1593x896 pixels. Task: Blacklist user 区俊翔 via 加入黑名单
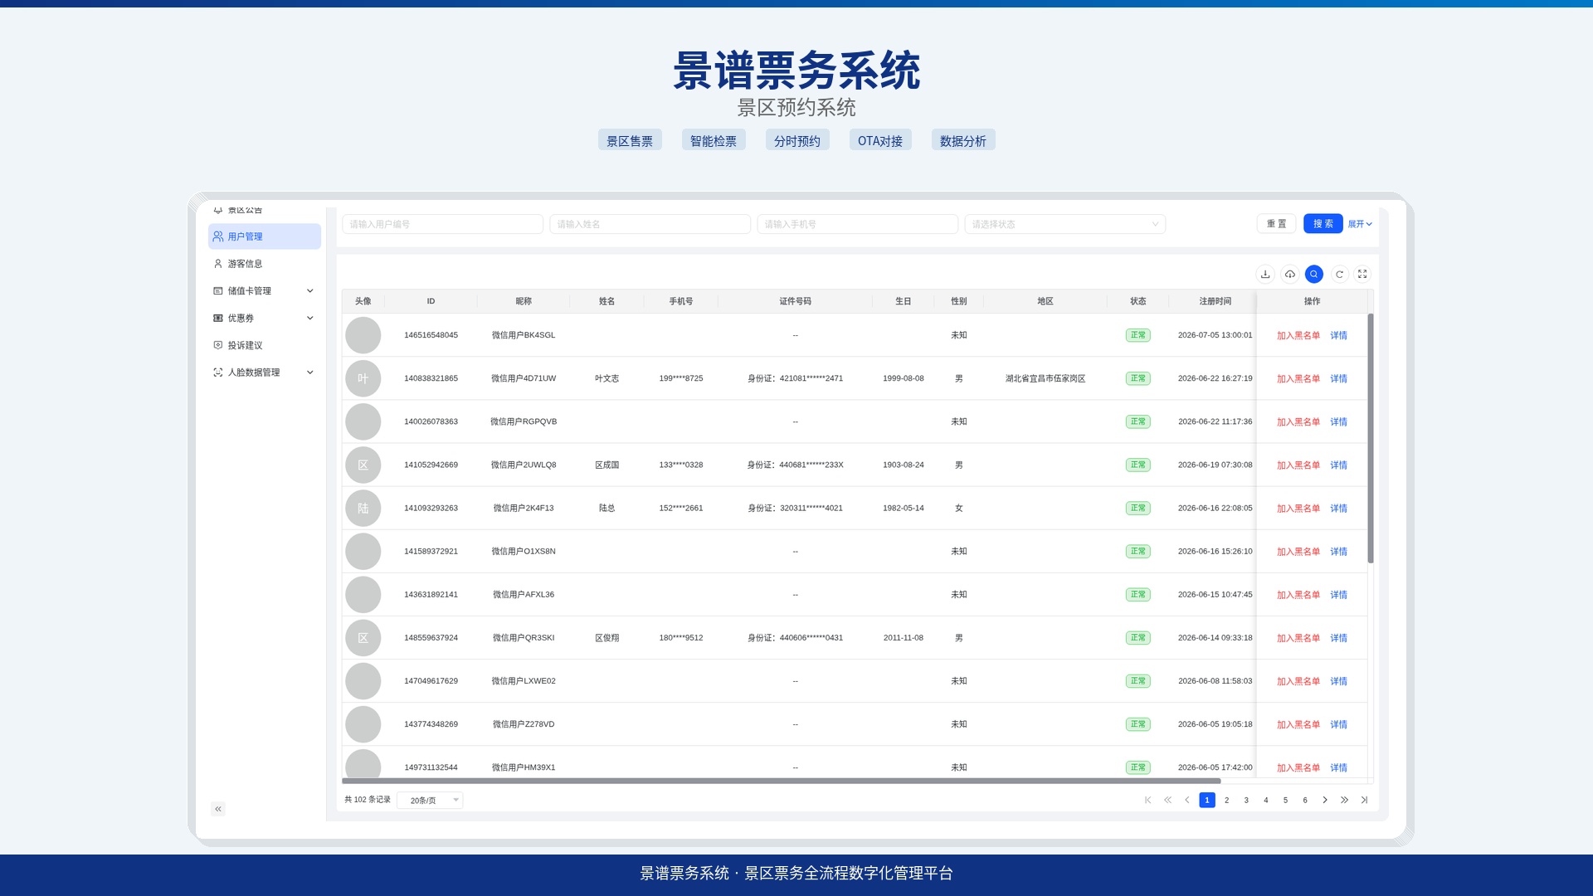tap(1298, 638)
